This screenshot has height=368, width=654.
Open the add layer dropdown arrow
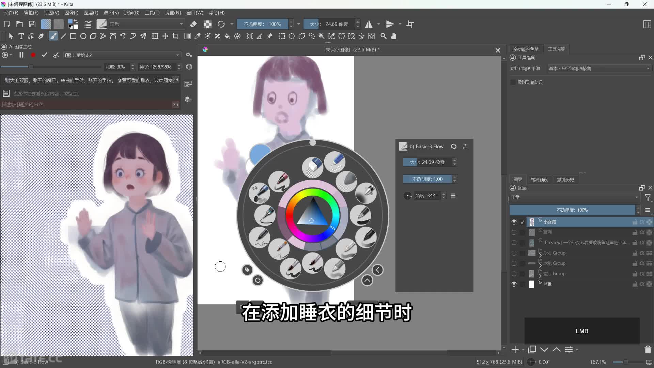523,350
